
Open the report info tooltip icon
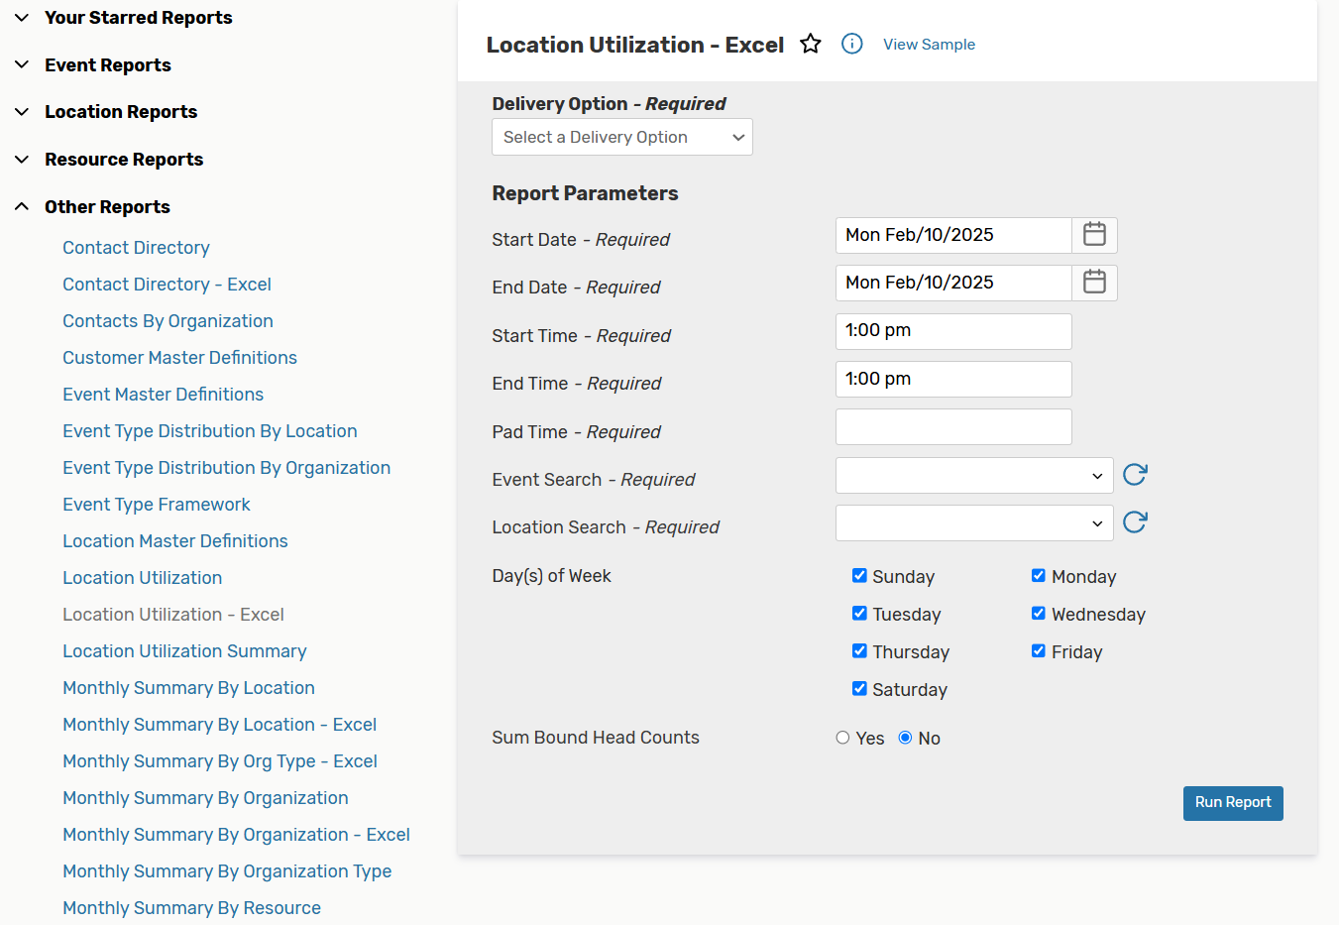point(851,44)
